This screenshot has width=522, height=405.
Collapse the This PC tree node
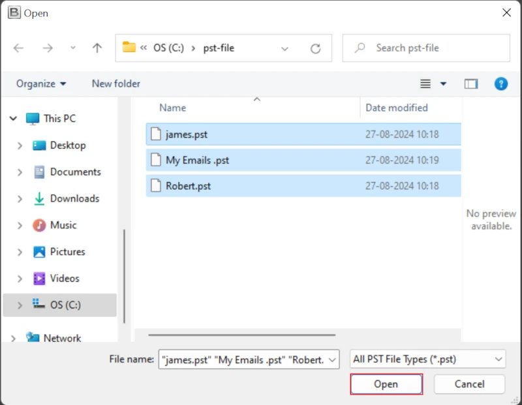13,119
